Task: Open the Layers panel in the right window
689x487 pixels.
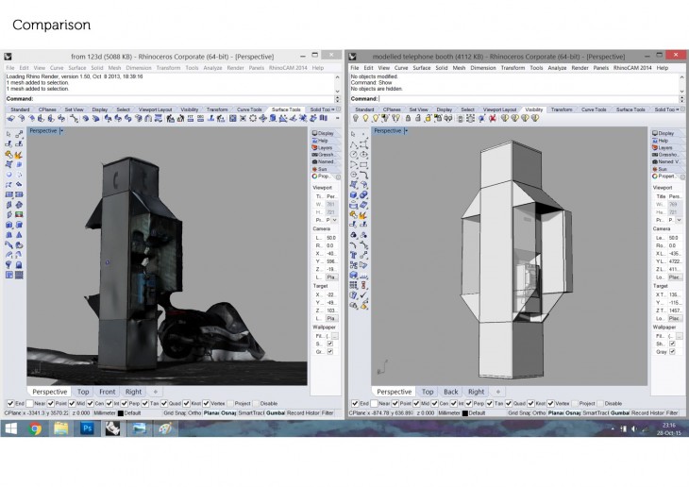Action: click(x=664, y=148)
